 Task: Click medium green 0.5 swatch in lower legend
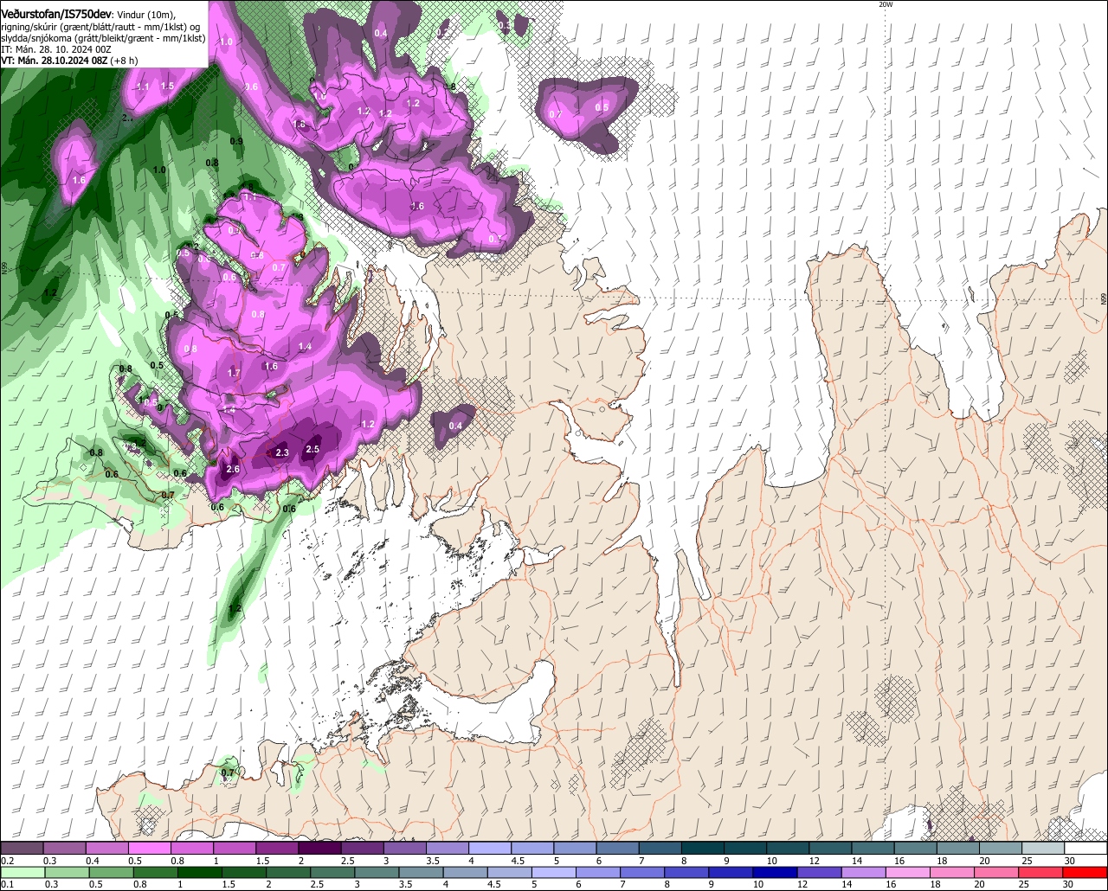coord(111,872)
